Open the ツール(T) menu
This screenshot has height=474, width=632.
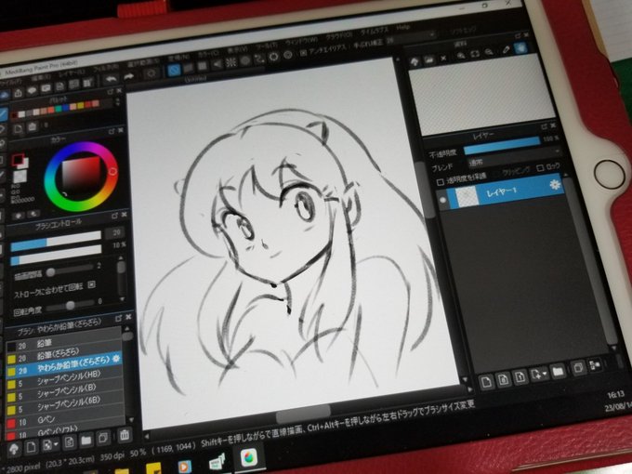(x=268, y=46)
